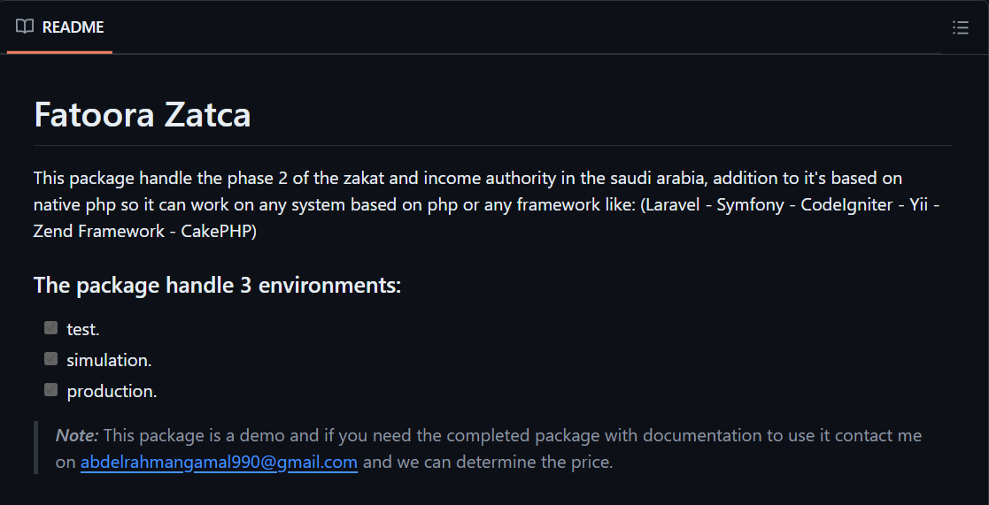Click the Fatoora Zatca heading
The width and height of the screenshot is (989, 505).
coord(142,115)
